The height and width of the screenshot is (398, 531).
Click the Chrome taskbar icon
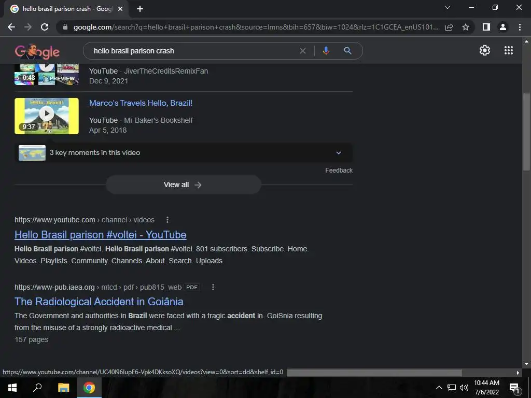pyautogui.click(x=89, y=388)
